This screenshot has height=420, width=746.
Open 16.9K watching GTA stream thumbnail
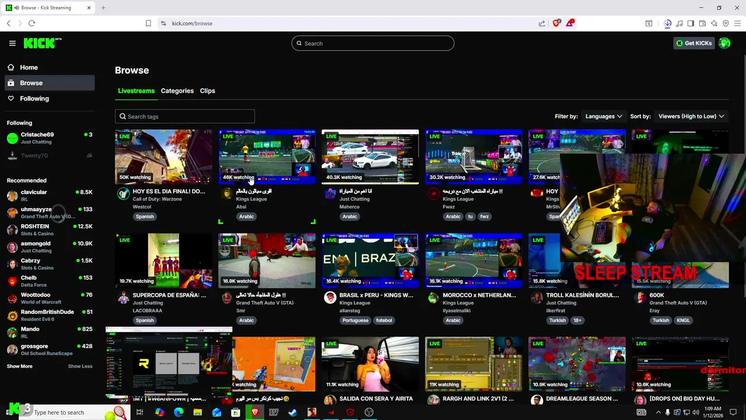tap(266, 261)
